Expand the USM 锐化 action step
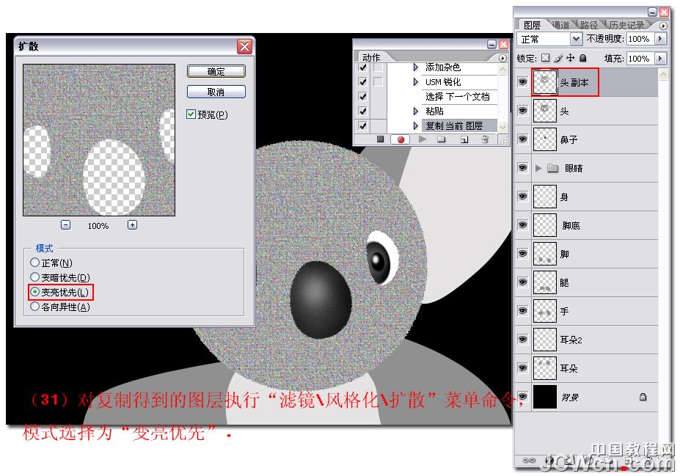This screenshot has height=476, width=680. 415,82
